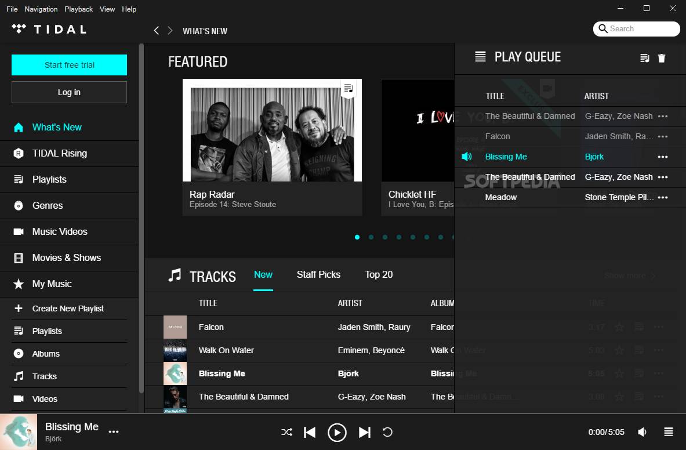Open TIDAL Rising section
686x450 pixels.
69,154
